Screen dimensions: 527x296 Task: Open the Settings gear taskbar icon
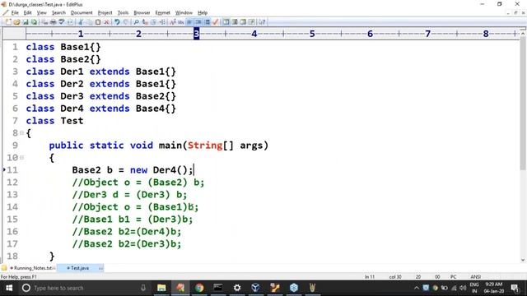point(237,288)
